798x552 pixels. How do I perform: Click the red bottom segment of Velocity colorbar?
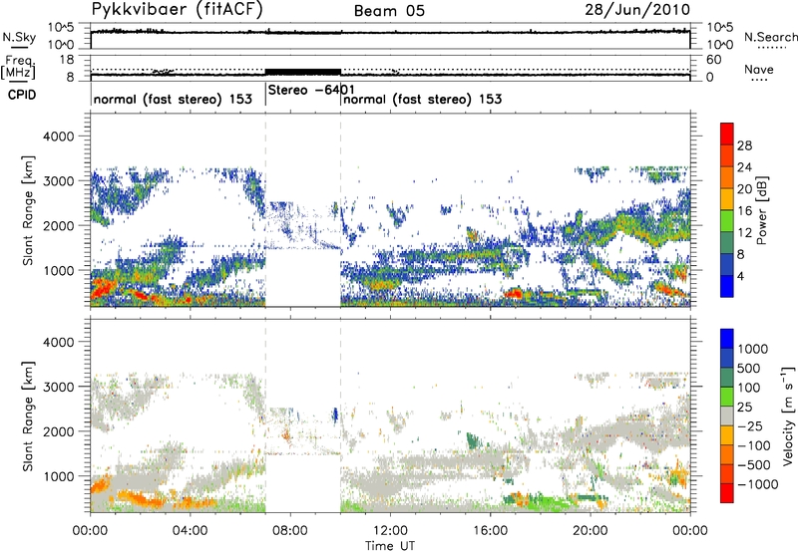click(x=727, y=493)
